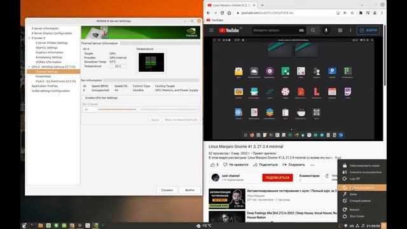Image resolution: width=407 pixels, height=229 pixels.
Task: Open Deep Feelings Mix video thumbnail
Action: 227,216
